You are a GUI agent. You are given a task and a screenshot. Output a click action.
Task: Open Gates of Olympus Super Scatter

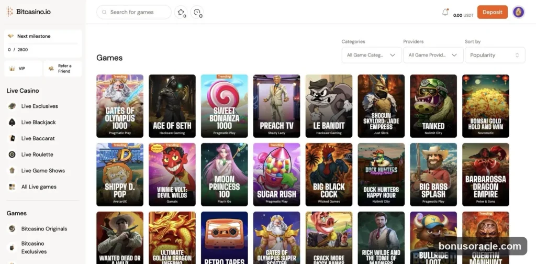[x=276, y=238]
